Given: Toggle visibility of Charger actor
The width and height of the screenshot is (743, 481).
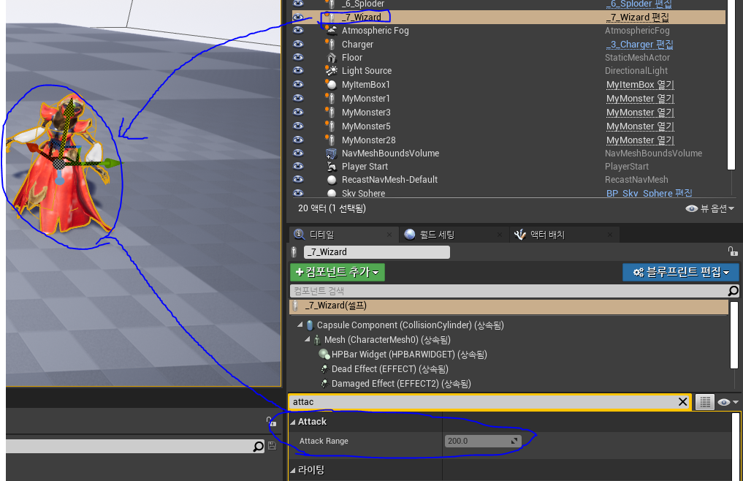Looking at the screenshot, I should (x=298, y=44).
